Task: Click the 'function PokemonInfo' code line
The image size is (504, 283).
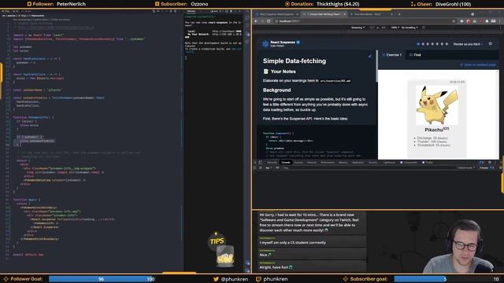Action: [x=33, y=117]
